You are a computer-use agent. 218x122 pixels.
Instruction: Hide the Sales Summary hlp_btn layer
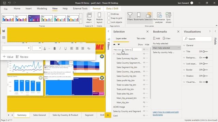coord(144,58)
